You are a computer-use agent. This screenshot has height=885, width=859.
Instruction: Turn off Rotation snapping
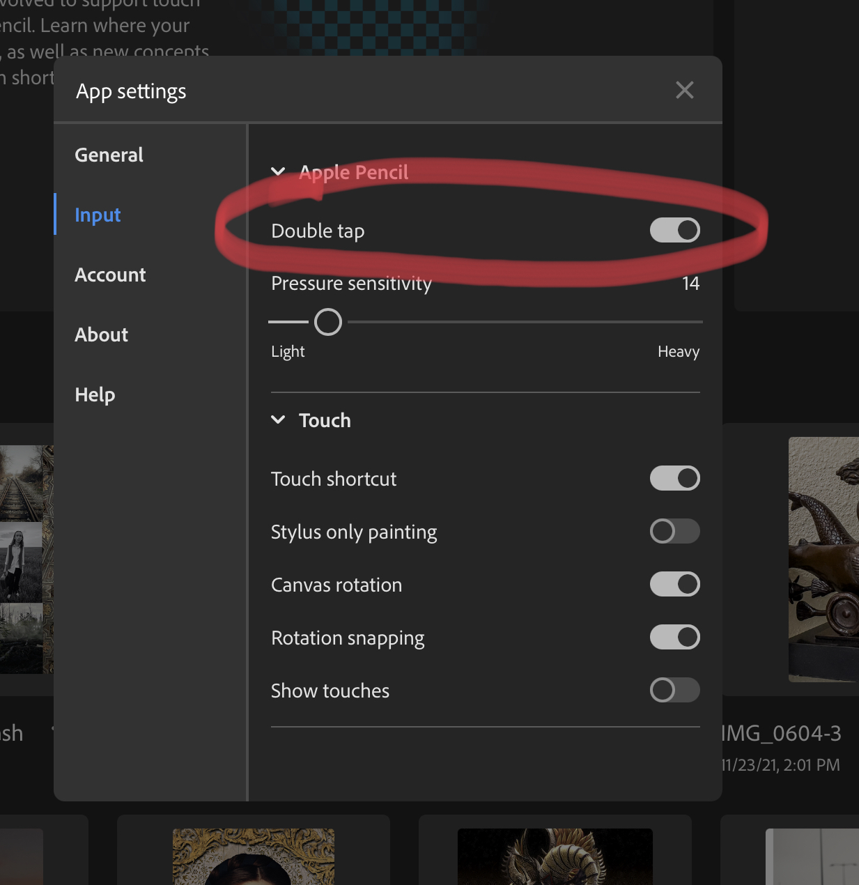pos(674,637)
